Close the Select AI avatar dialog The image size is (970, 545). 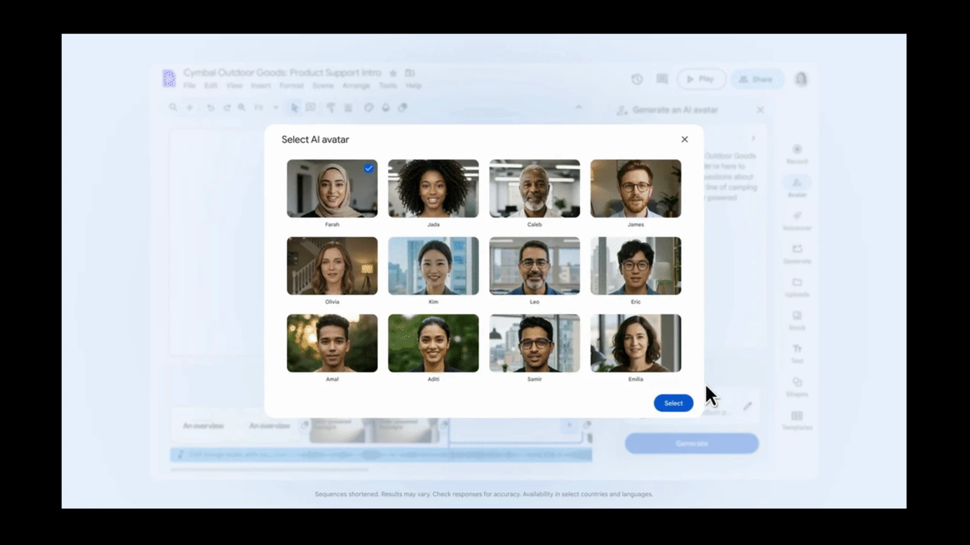pos(684,139)
